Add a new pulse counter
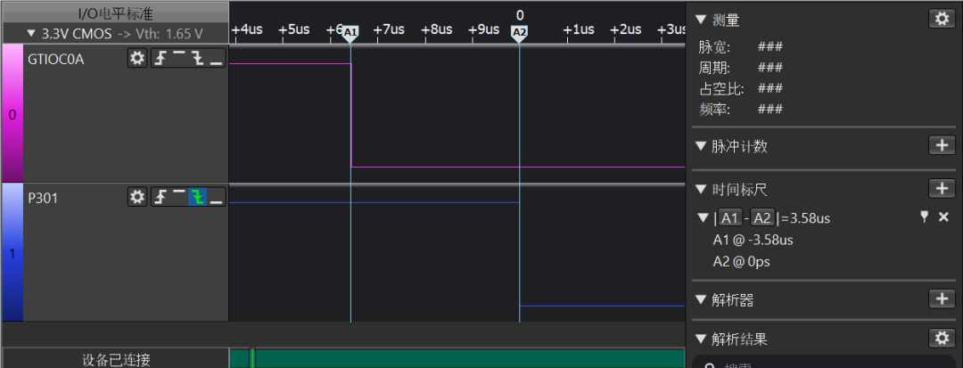 [x=942, y=145]
